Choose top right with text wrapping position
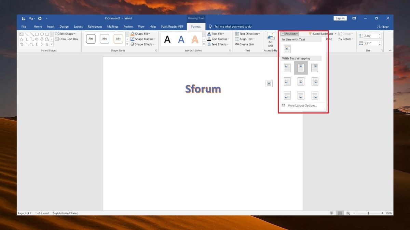The width and height of the screenshot is (410, 230). point(314,68)
